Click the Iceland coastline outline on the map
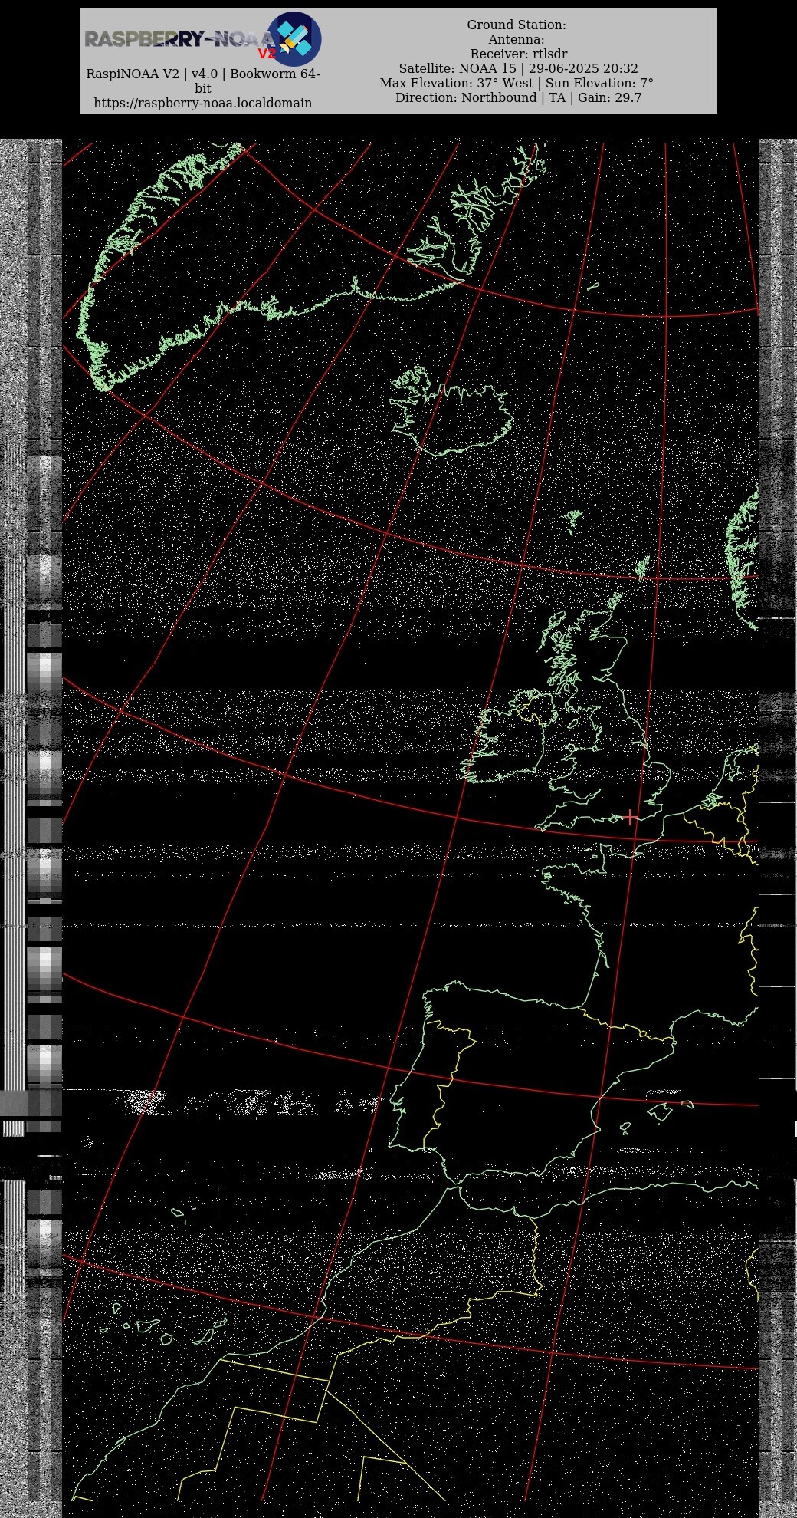Screen dimensions: 797x1518 (x=451, y=410)
